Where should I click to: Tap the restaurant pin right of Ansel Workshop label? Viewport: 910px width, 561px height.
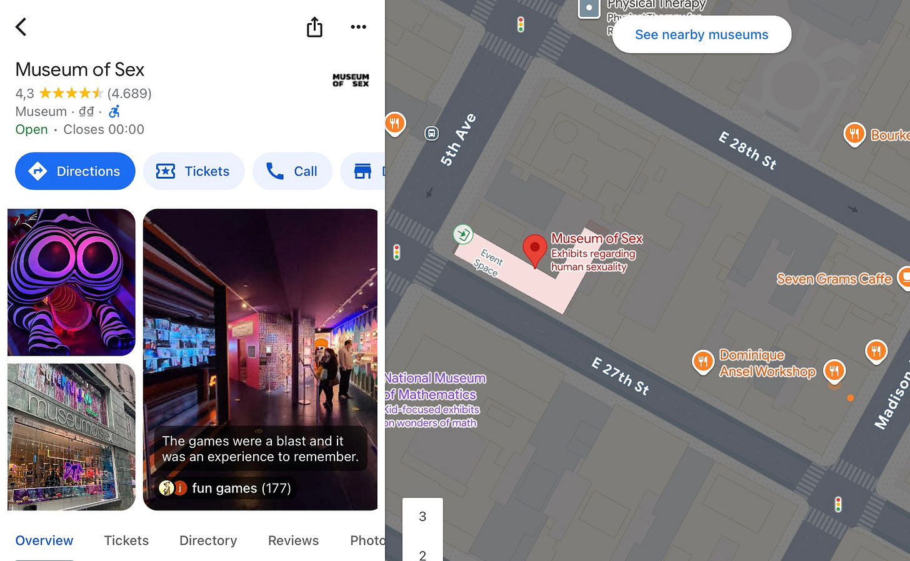[834, 371]
